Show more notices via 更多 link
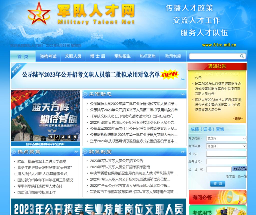The height and width of the screenshot is (215, 256). tap(237, 119)
